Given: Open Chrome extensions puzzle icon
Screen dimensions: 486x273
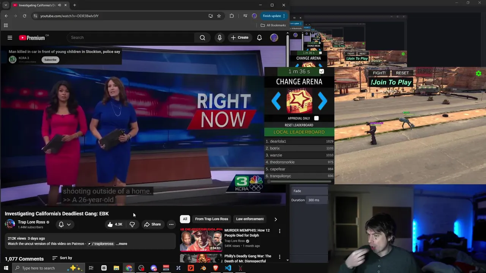Looking at the screenshot, I should pyautogui.click(x=232, y=16).
